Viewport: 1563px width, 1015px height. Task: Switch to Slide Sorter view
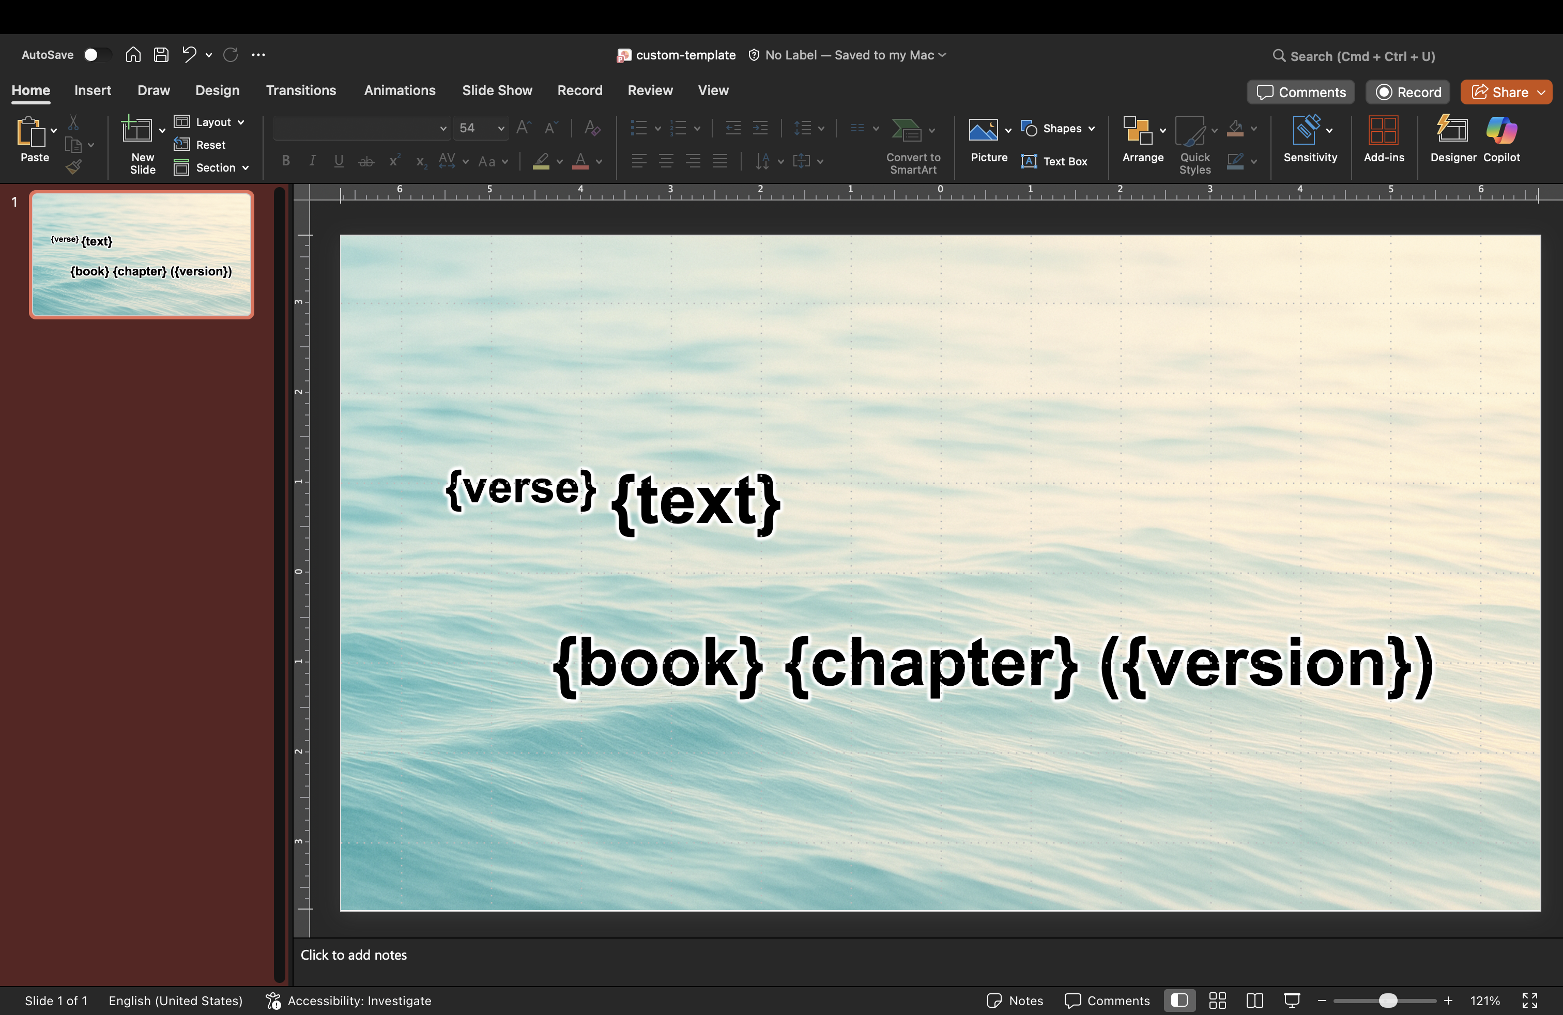pyautogui.click(x=1218, y=1000)
